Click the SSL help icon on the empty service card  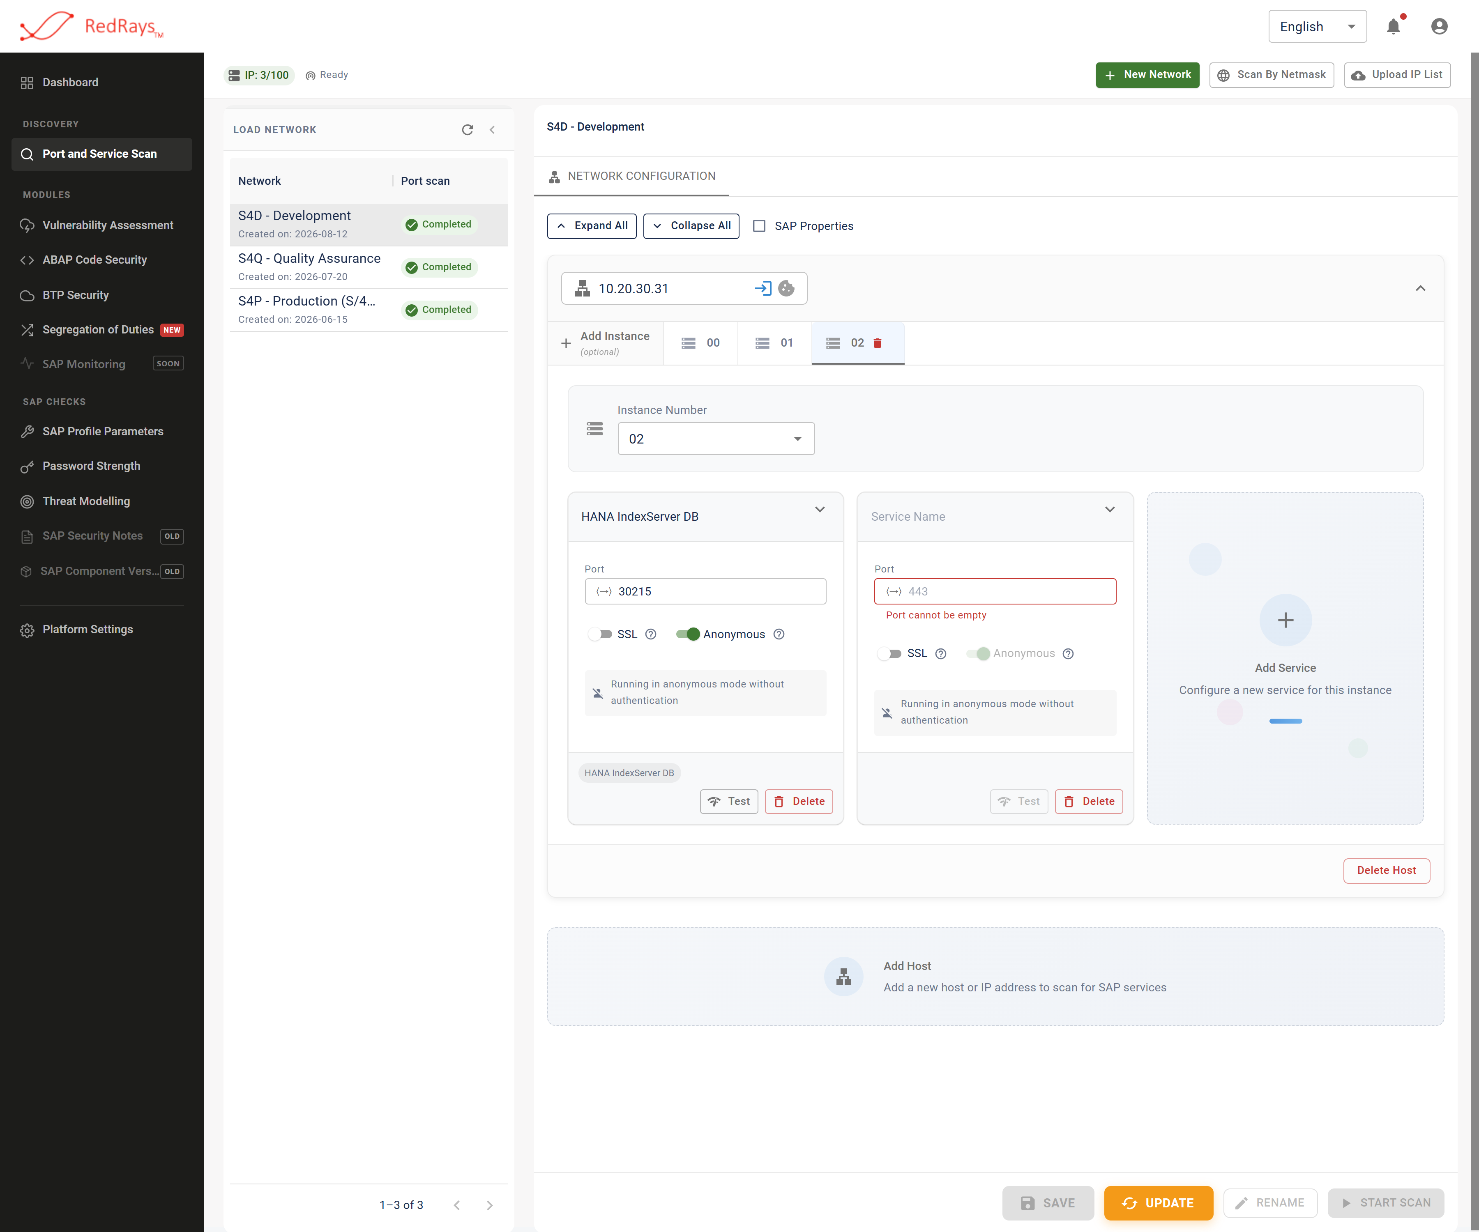click(941, 653)
